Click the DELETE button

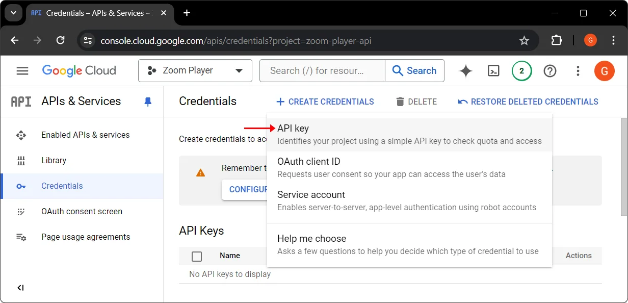click(x=416, y=102)
